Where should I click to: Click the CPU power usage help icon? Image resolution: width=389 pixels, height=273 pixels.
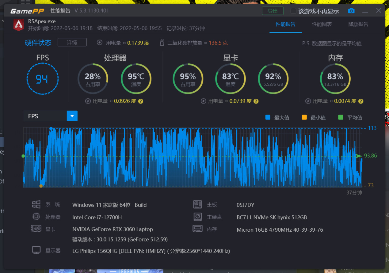(x=141, y=101)
